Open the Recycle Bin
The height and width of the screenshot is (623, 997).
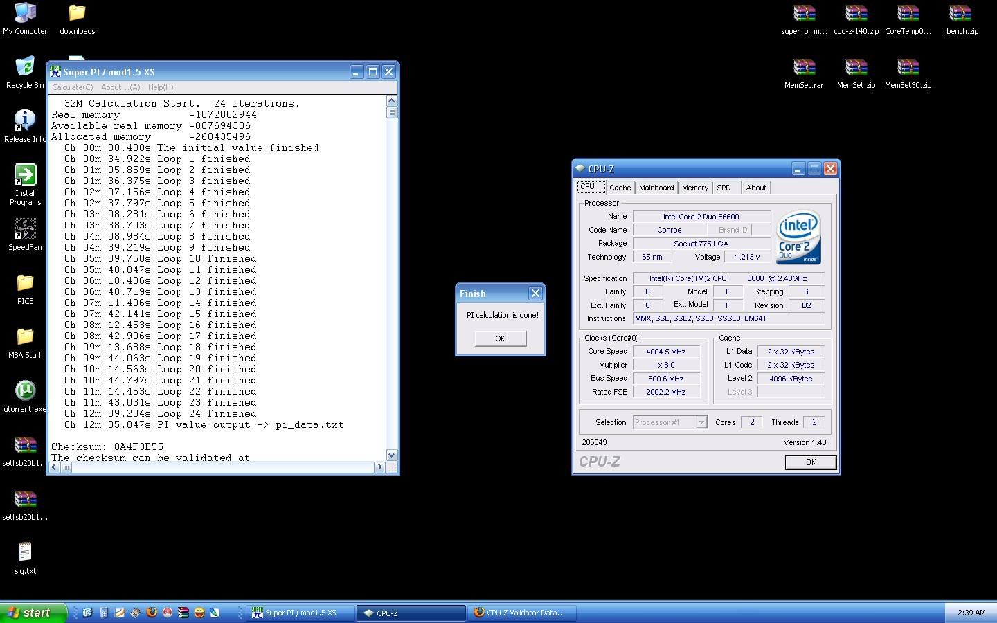(x=25, y=73)
